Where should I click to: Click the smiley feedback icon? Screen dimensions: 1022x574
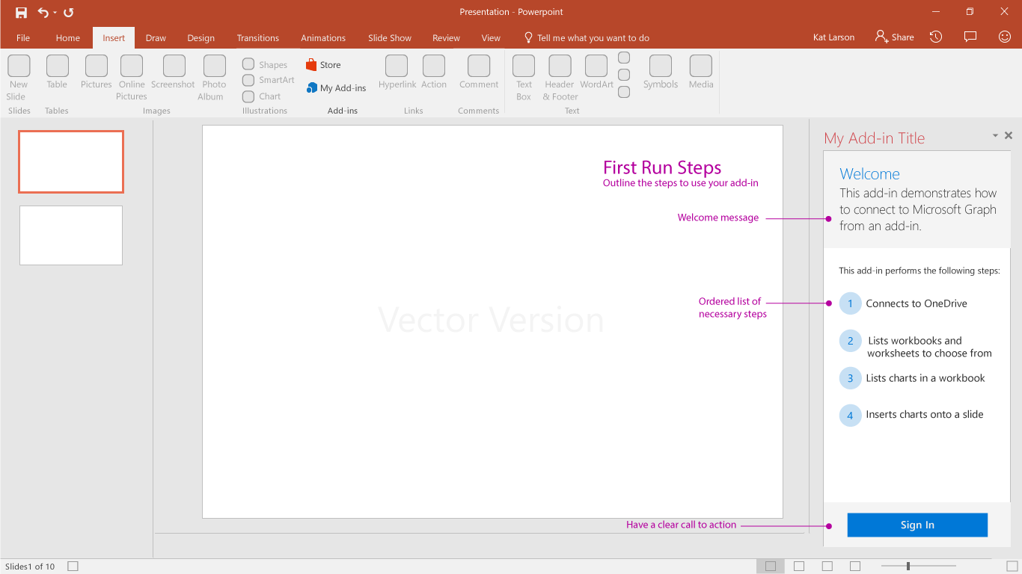(x=1005, y=37)
